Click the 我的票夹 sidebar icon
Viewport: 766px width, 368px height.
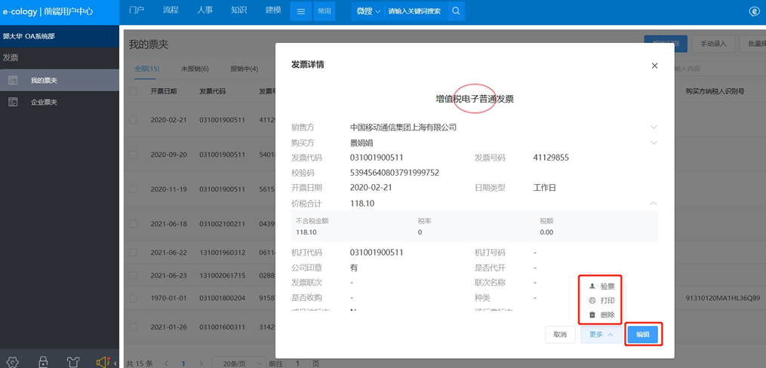13,80
